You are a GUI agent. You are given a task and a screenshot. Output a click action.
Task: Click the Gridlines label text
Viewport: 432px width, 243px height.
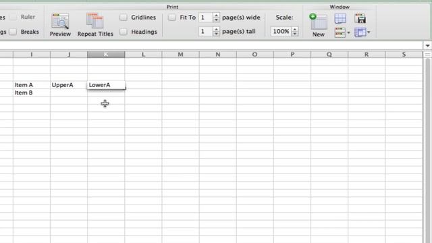(x=143, y=18)
